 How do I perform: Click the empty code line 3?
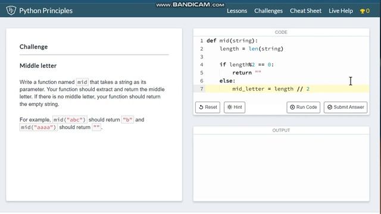click(x=287, y=56)
